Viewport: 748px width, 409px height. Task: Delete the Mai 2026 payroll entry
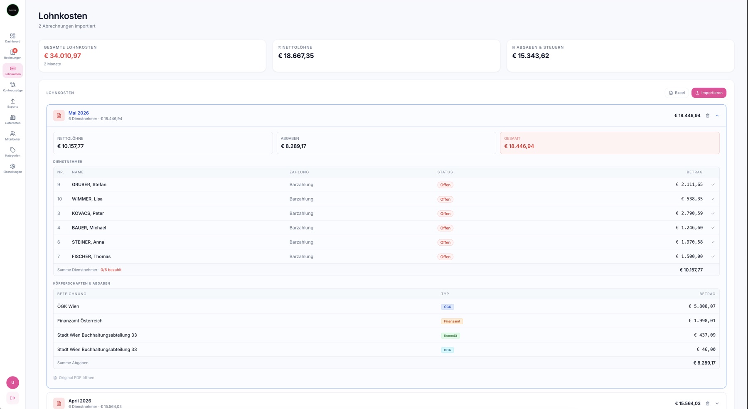(708, 116)
